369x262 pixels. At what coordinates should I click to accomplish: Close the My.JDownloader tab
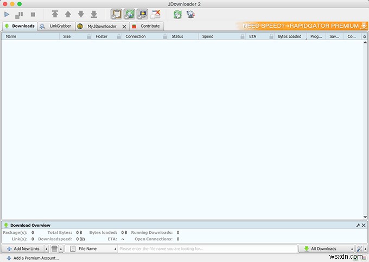tap(124, 27)
